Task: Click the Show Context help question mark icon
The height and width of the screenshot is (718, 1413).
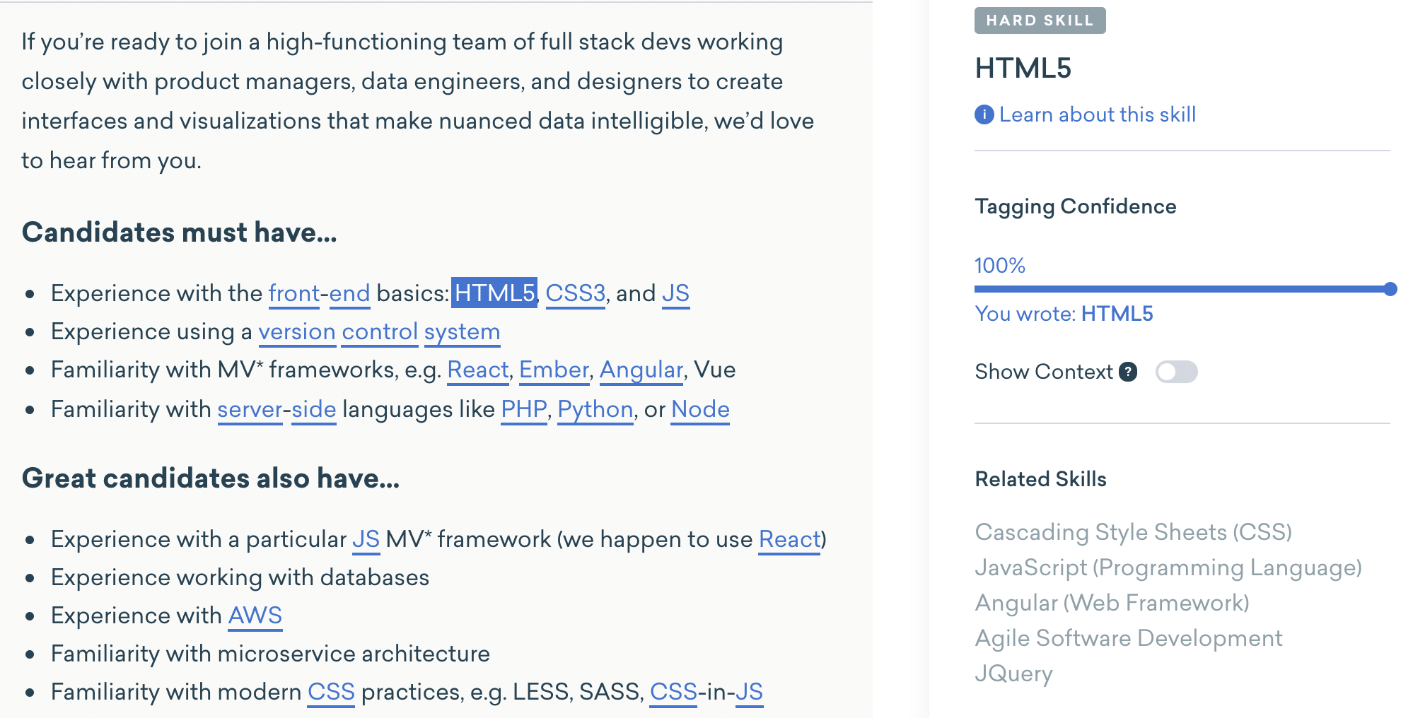Action: (1128, 372)
